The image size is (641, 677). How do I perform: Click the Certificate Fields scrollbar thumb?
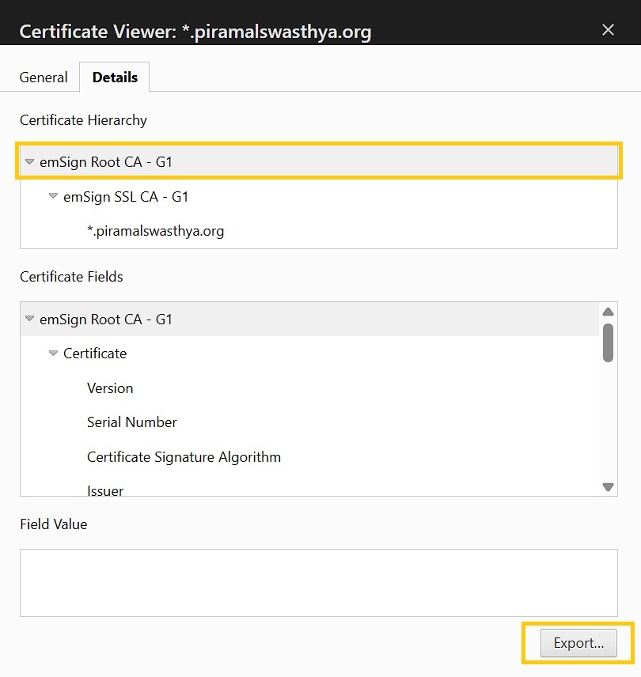tap(609, 342)
